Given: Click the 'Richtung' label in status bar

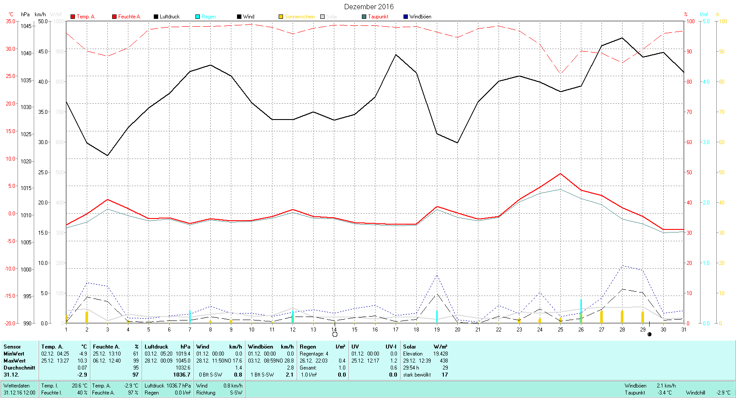Looking at the screenshot, I should pos(206,393).
